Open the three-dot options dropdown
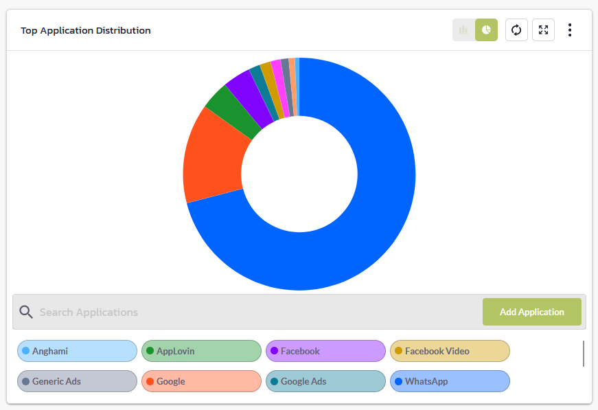The width and height of the screenshot is (598, 410). pyautogui.click(x=570, y=30)
